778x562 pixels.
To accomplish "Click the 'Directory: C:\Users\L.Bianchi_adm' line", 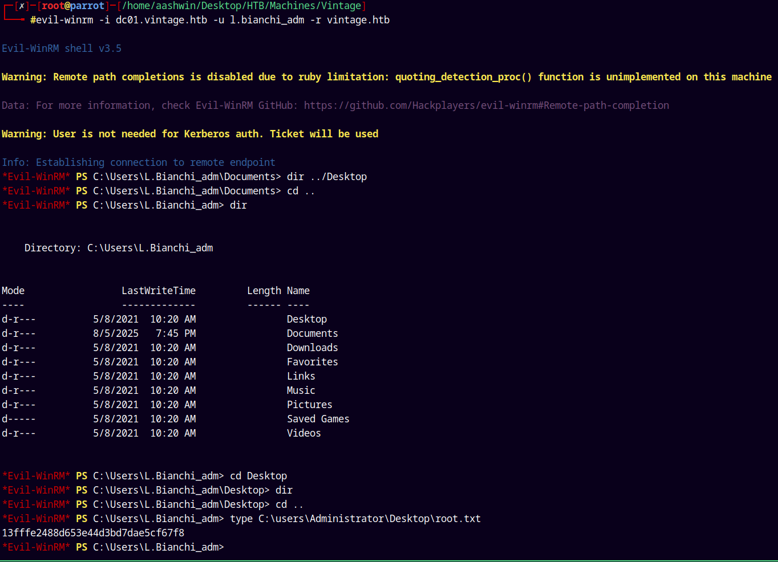I will click(x=119, y=248).
